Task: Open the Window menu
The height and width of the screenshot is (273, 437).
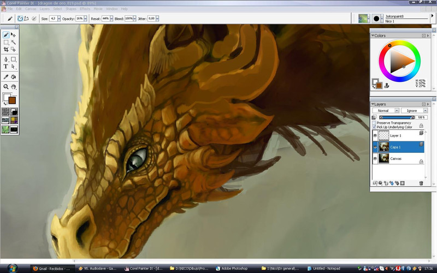Action: point(111,9)
